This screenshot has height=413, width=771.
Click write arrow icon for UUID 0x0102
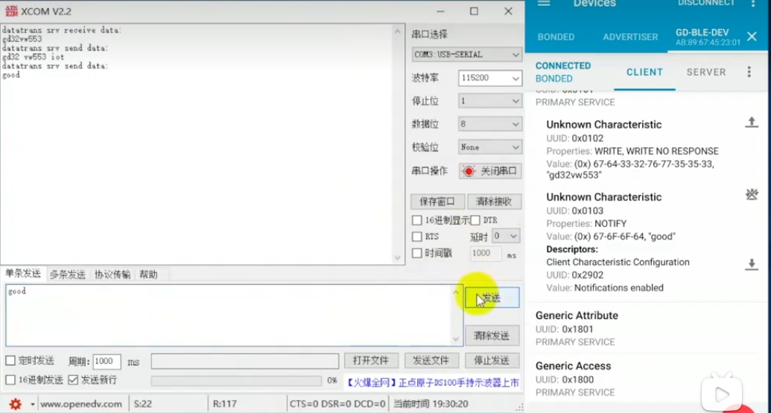[752, 123]
